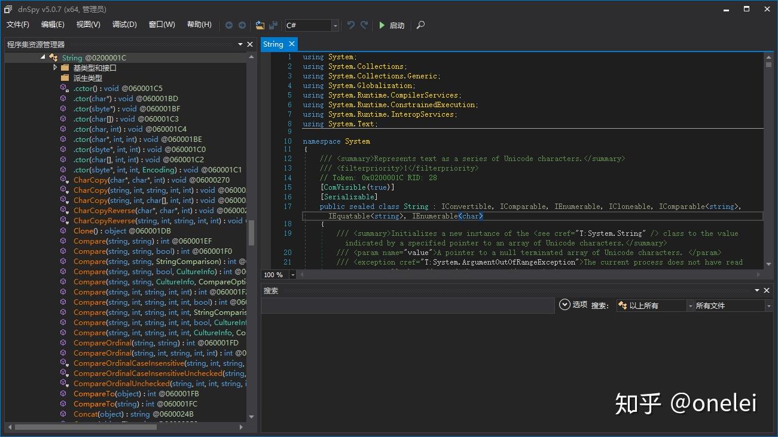Open the 所有文件 search scope dropdown
This screenshot has height=437, width=778.
coord(768,306)
